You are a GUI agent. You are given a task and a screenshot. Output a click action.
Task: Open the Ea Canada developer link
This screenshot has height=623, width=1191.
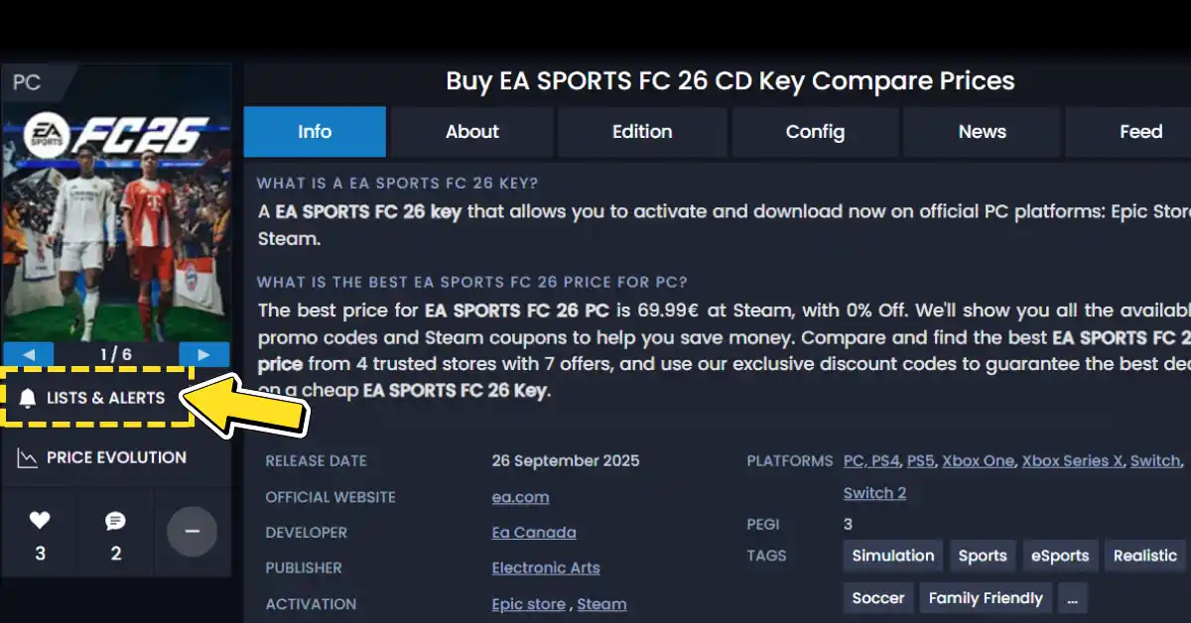coord(534,533)
